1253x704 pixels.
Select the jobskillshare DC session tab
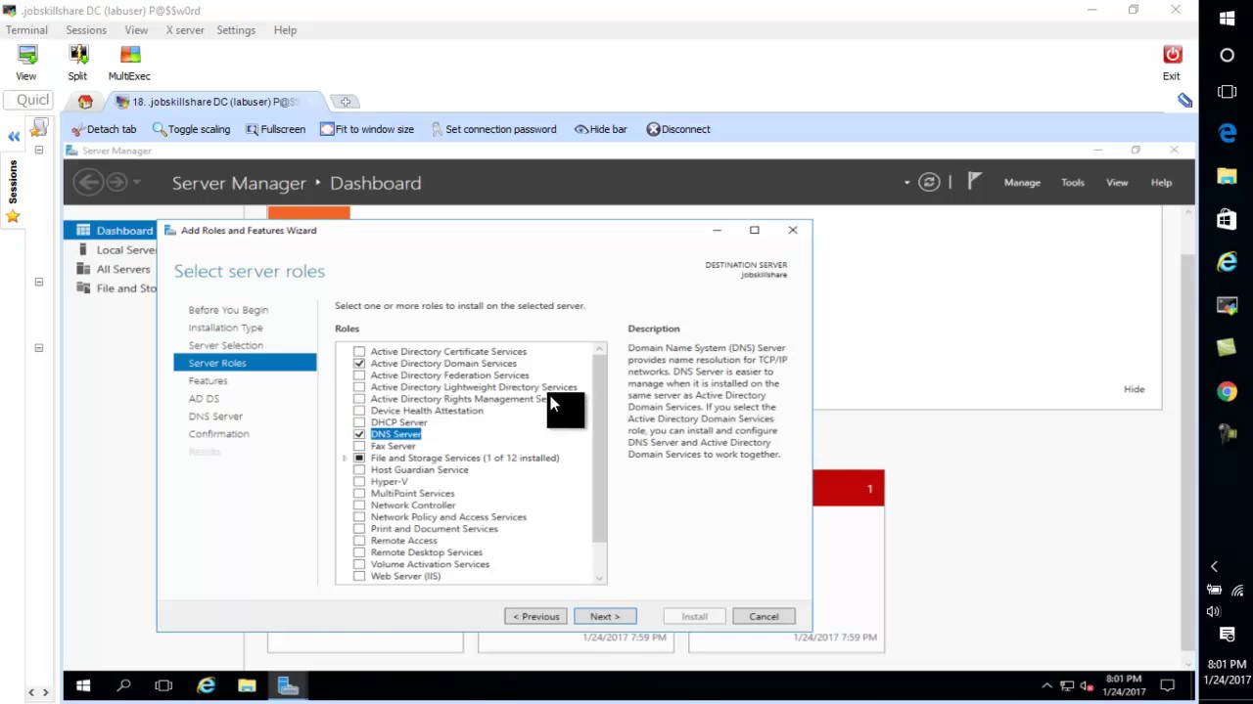215,102
